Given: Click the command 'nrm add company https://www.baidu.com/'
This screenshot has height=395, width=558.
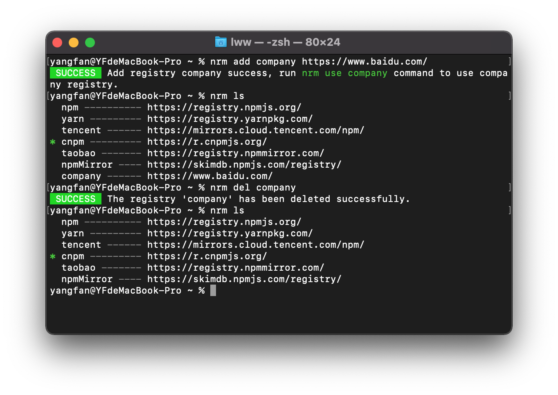Looking at the screenshot, I should pyautogui.click(x=319, y=62).
